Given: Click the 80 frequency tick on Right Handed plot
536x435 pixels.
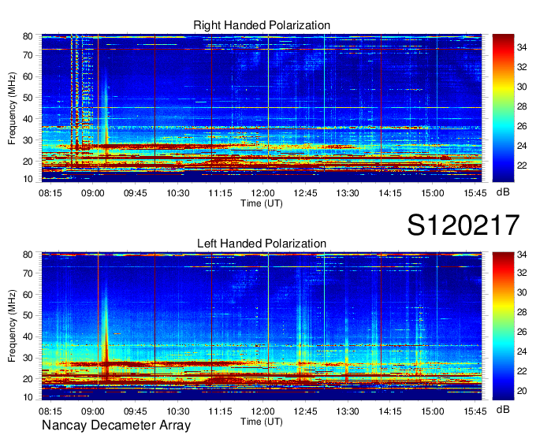Looking at the screenshot, I should click(x=28, y=36).
